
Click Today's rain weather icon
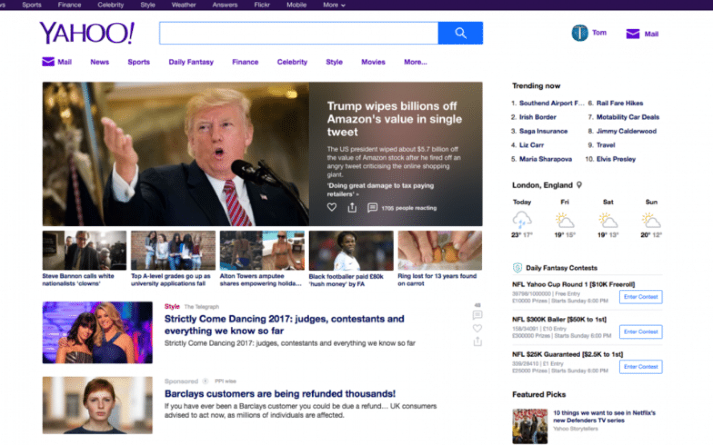click(x=522, y=220)
